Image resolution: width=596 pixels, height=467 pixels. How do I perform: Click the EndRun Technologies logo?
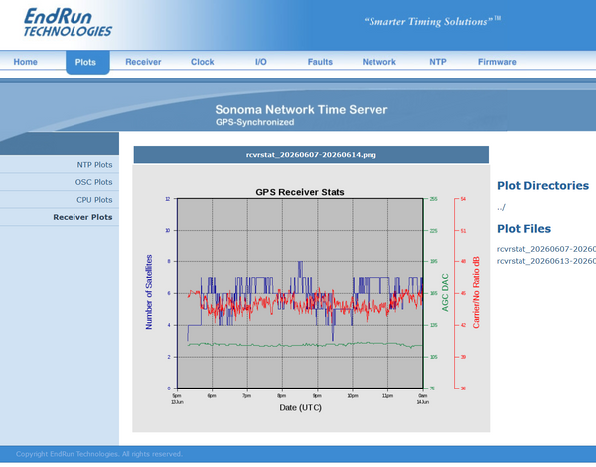pos(68,23)
